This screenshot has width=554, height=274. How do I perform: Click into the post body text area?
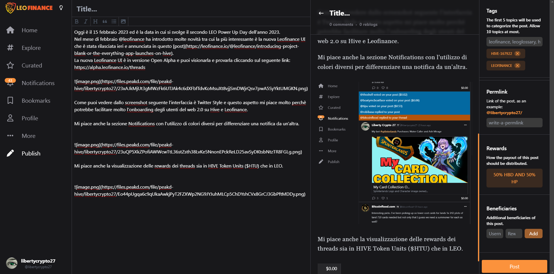(x=191, y=150)
